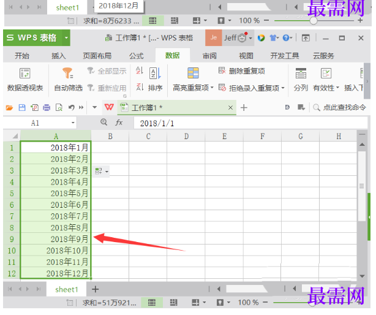The width and height of the screenshot is (376, 315).
Task: Click the command search box 点此查找命令
Action: click(x=339, y=107)
